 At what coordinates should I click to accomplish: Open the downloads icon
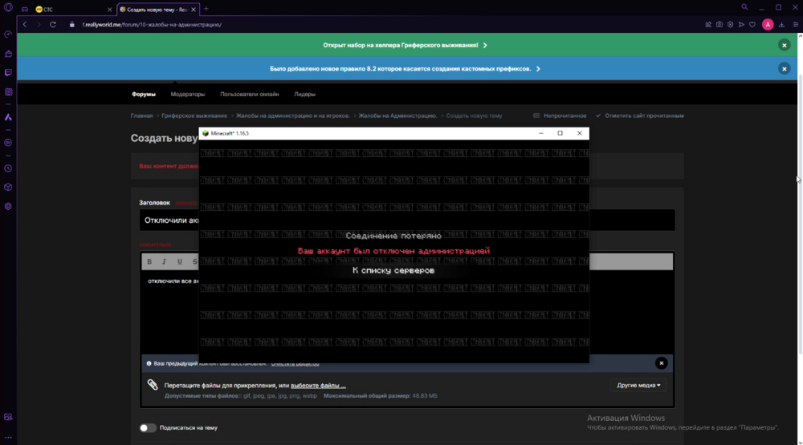pos(781,25)
